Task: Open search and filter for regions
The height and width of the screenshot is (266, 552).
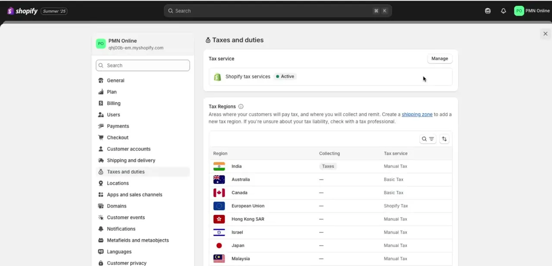Action: [428, 139]
